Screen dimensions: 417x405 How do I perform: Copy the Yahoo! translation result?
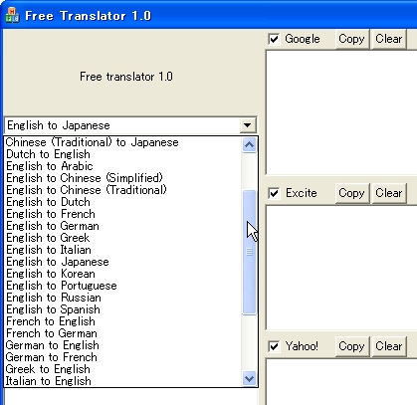(351, 346)
